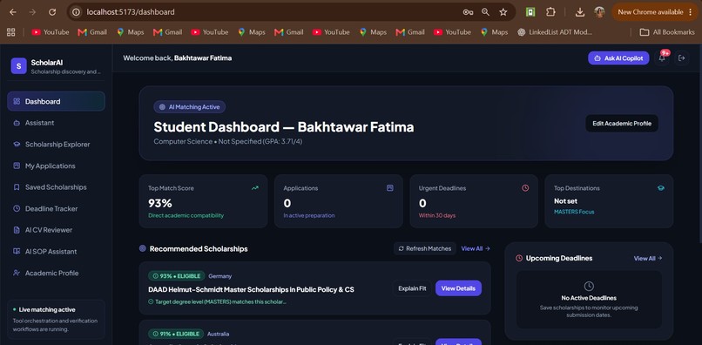Image resolution: width=702 pixels, height=345 pixels.
Task: View Details of DAAD Helmut-Schmidt scholarship
Action: pyautogui.click(x=458, y=288)
